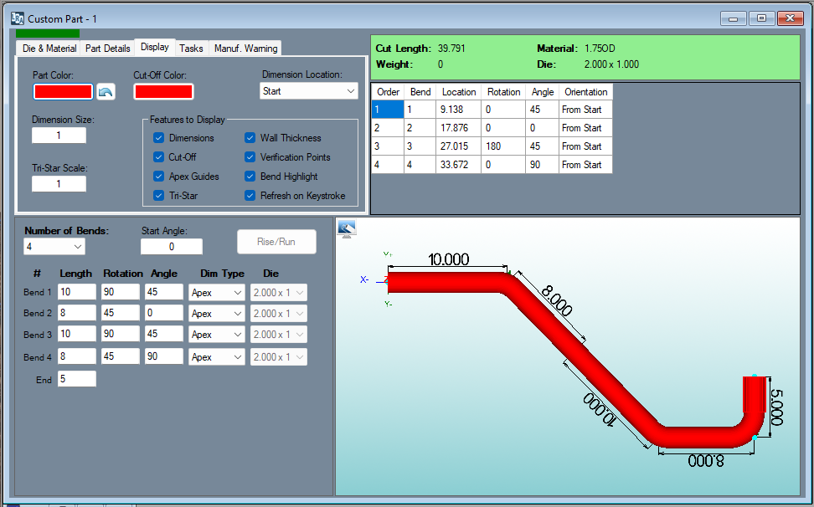Viewport: 814px width, 507px height.
Task: Open Bend 1 Die dropdown
Action: pyautogui.click(x=279, y=292)
